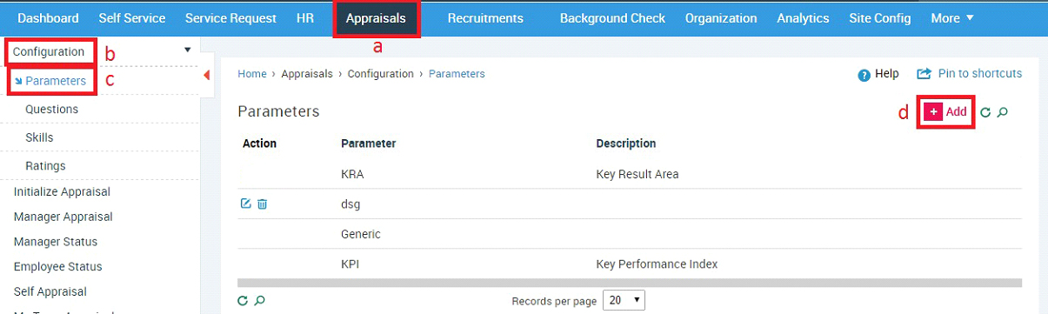Switch to the Analytics tab
The image size is (1048, 314).
pos(803,17)
